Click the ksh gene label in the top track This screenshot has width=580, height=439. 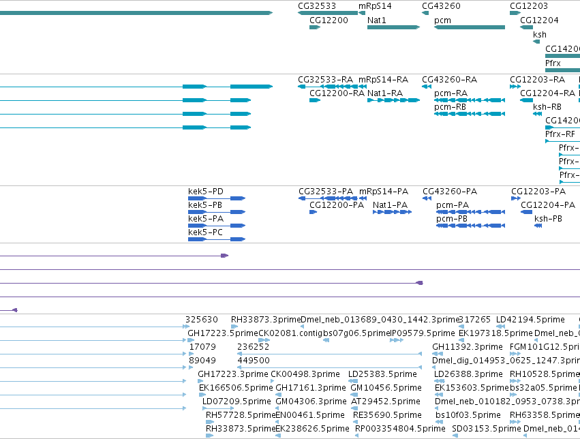coord(540,35)
